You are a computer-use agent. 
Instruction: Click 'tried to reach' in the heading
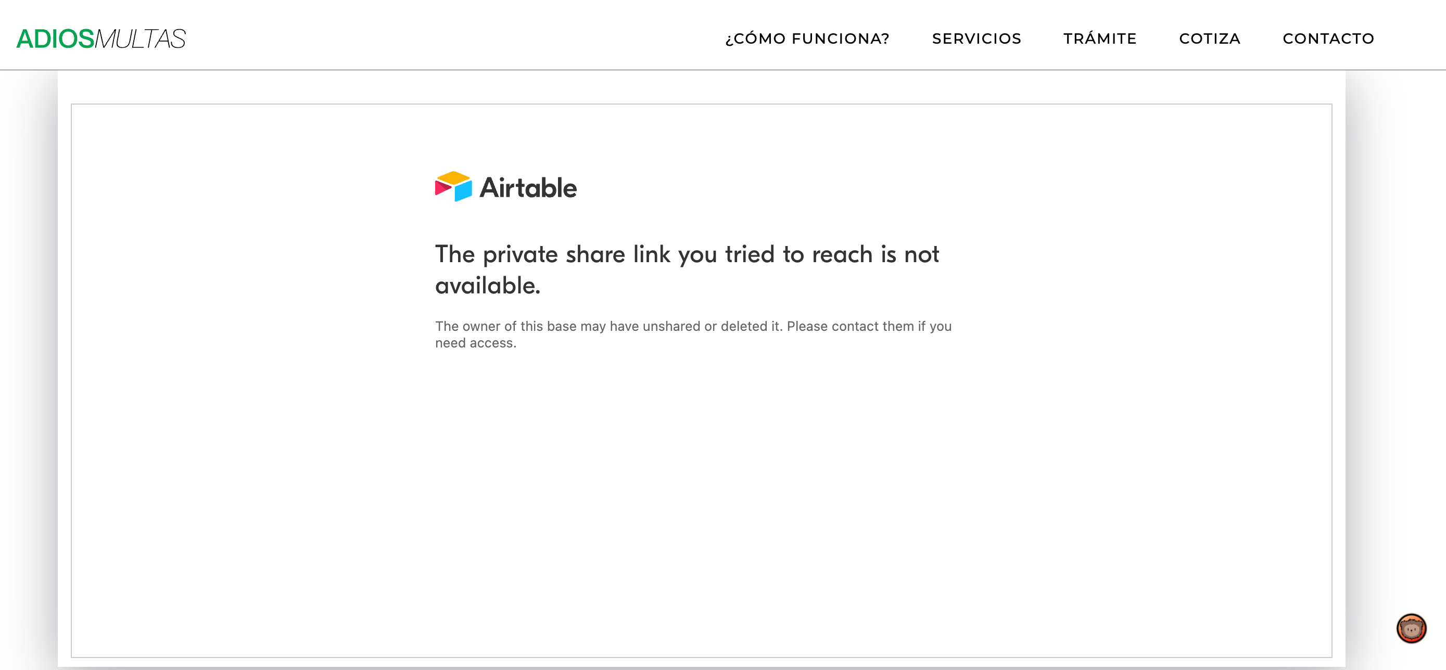799,255
